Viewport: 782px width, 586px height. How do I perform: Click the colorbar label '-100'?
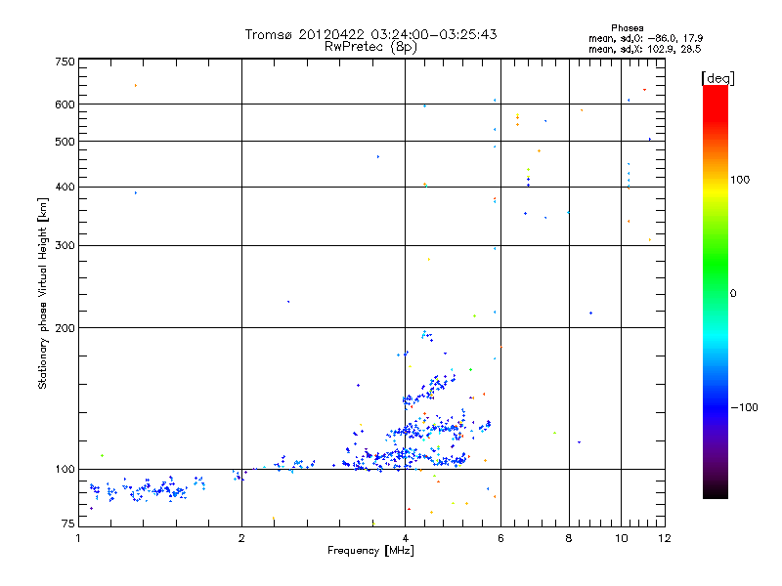744,407
